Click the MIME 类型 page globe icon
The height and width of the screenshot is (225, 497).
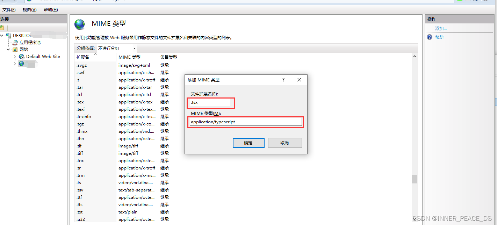80,24
